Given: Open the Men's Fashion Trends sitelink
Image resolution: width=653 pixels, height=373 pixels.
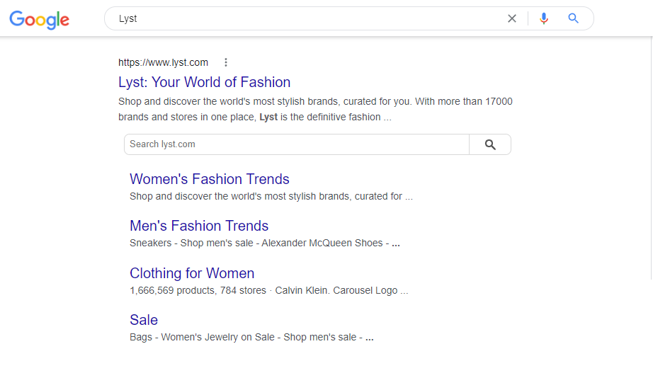Looking at the screenshot, I should coord(199,226).
